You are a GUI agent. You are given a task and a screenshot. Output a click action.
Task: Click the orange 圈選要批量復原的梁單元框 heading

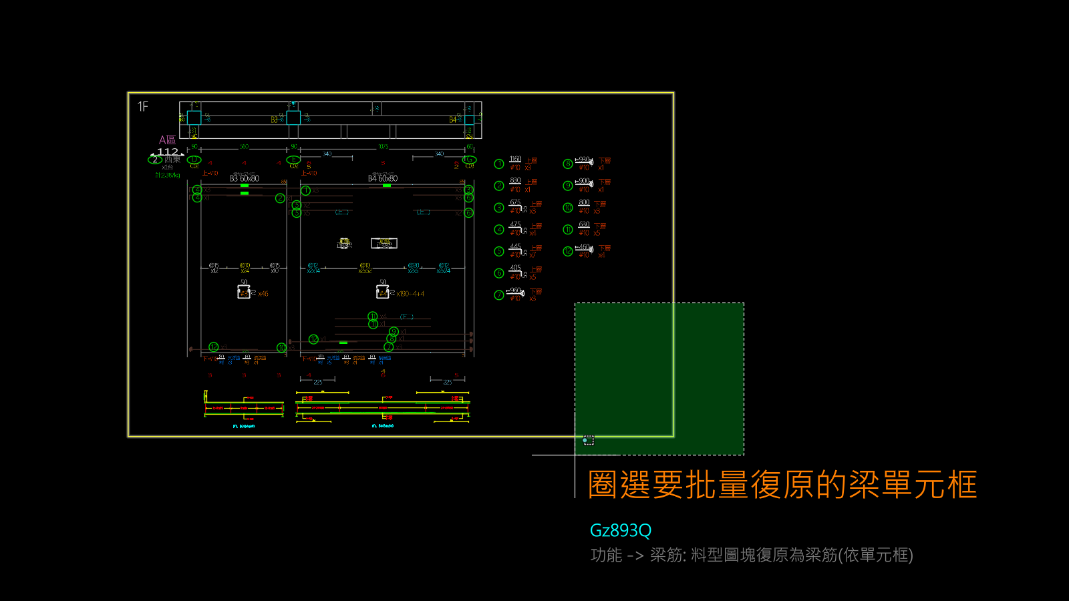click(782, 484)
